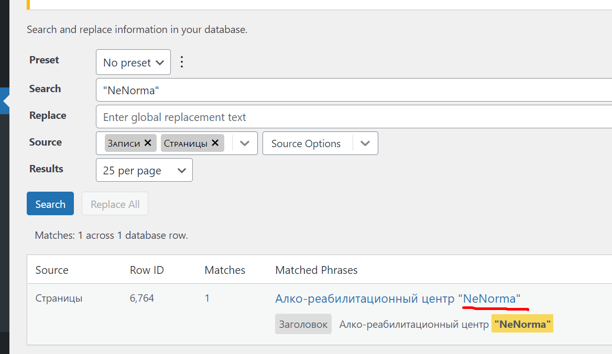This screenshot has height=354, width=612.
Task: Click the Matches column header
Action: [x=225, y=270]
